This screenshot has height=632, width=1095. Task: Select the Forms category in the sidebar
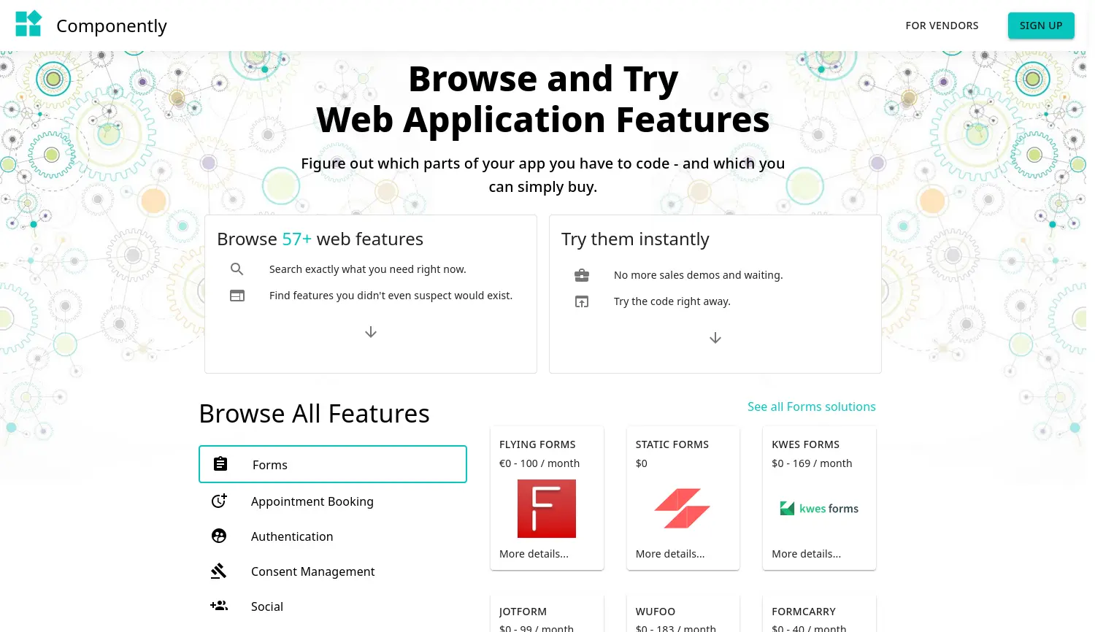coord(332,464)
